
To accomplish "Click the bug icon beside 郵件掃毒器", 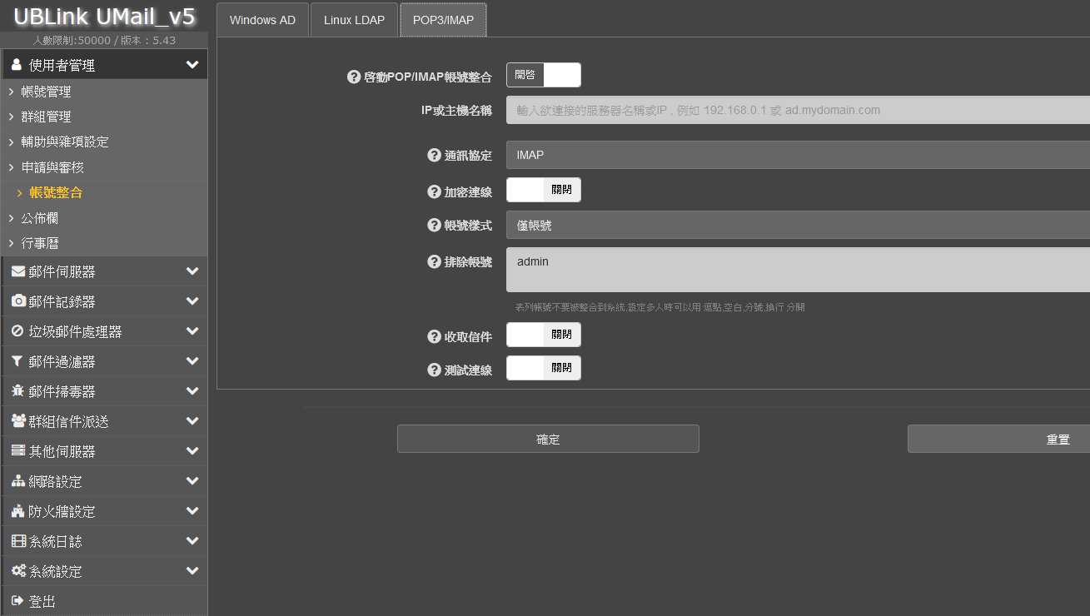I will [18, 391].
